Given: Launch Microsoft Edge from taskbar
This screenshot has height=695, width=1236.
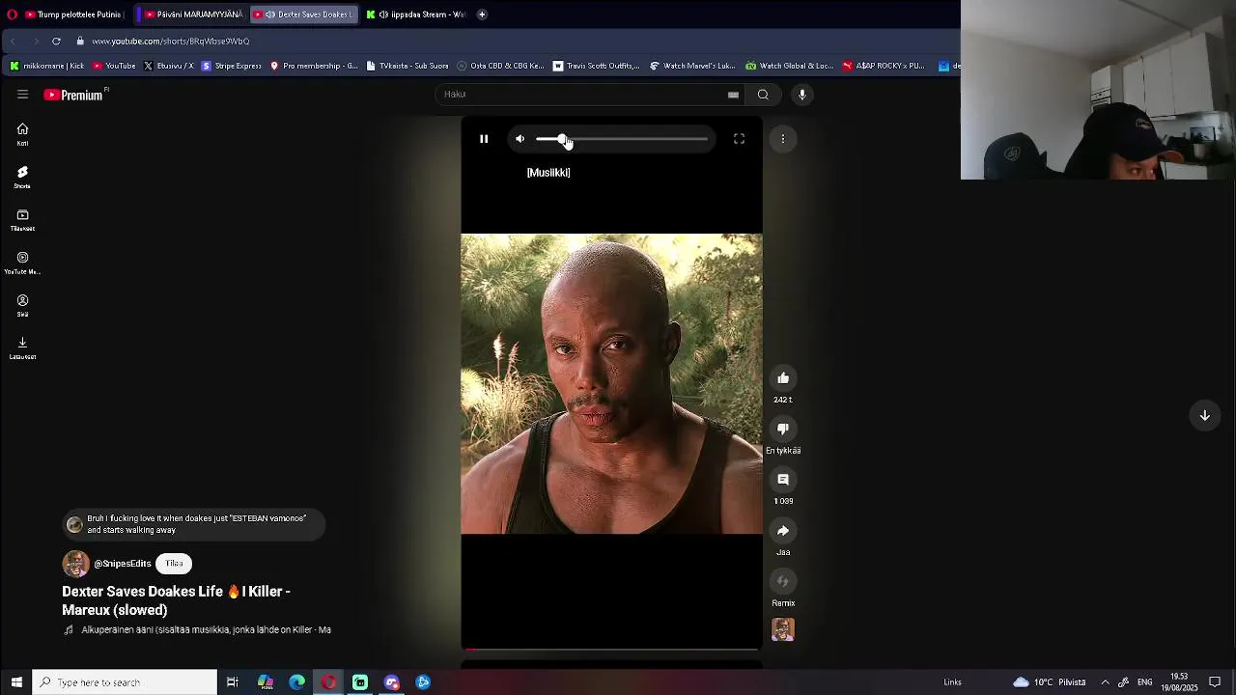Looking at the screenshot, I should (296, 682).
